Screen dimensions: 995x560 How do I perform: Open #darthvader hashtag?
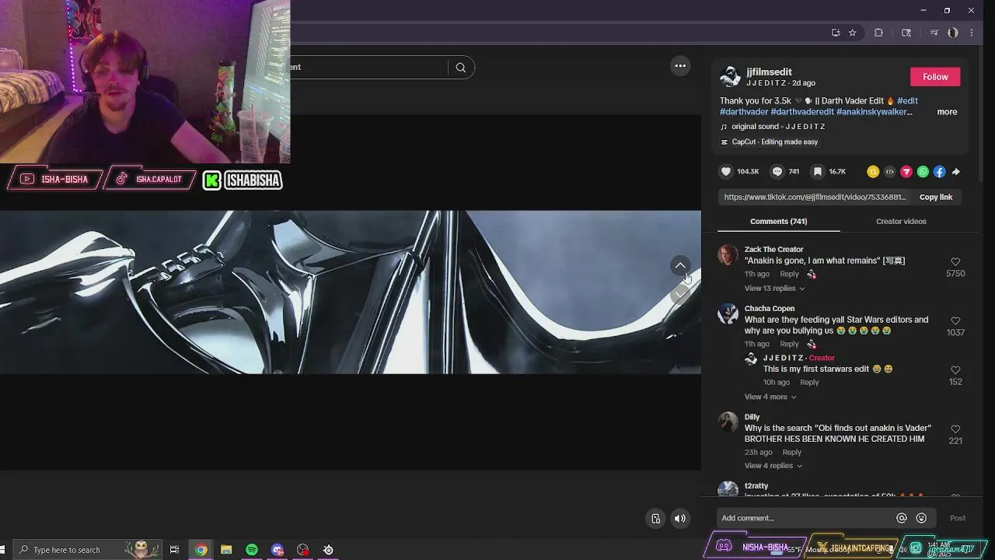[744, 112]
